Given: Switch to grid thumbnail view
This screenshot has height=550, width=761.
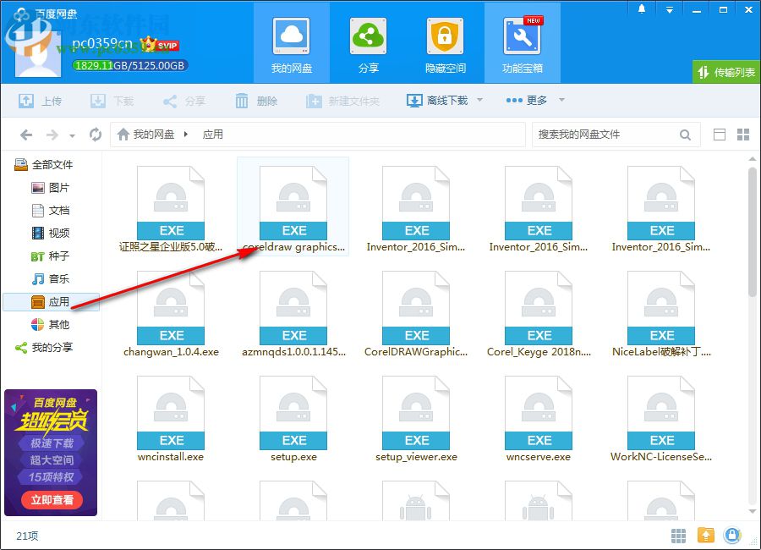Looking at the screenshot, I should pyautogui.click(x=744, y=134).
